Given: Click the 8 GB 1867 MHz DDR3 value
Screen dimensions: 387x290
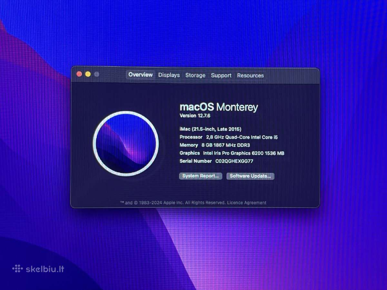Looking at the screenshot, I should (226, 145).
